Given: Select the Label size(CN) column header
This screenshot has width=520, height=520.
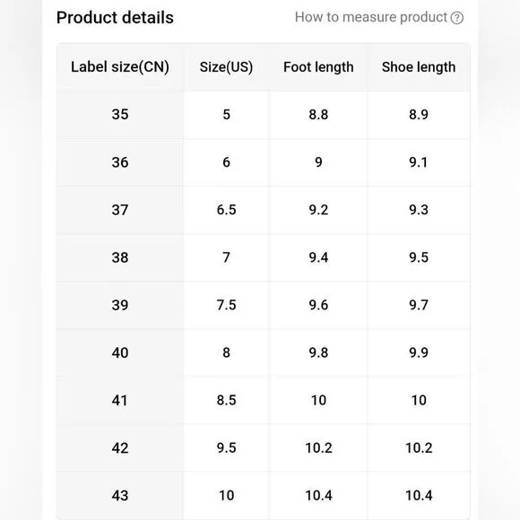Looking at the screenshot, I should [x=120, y=67].
